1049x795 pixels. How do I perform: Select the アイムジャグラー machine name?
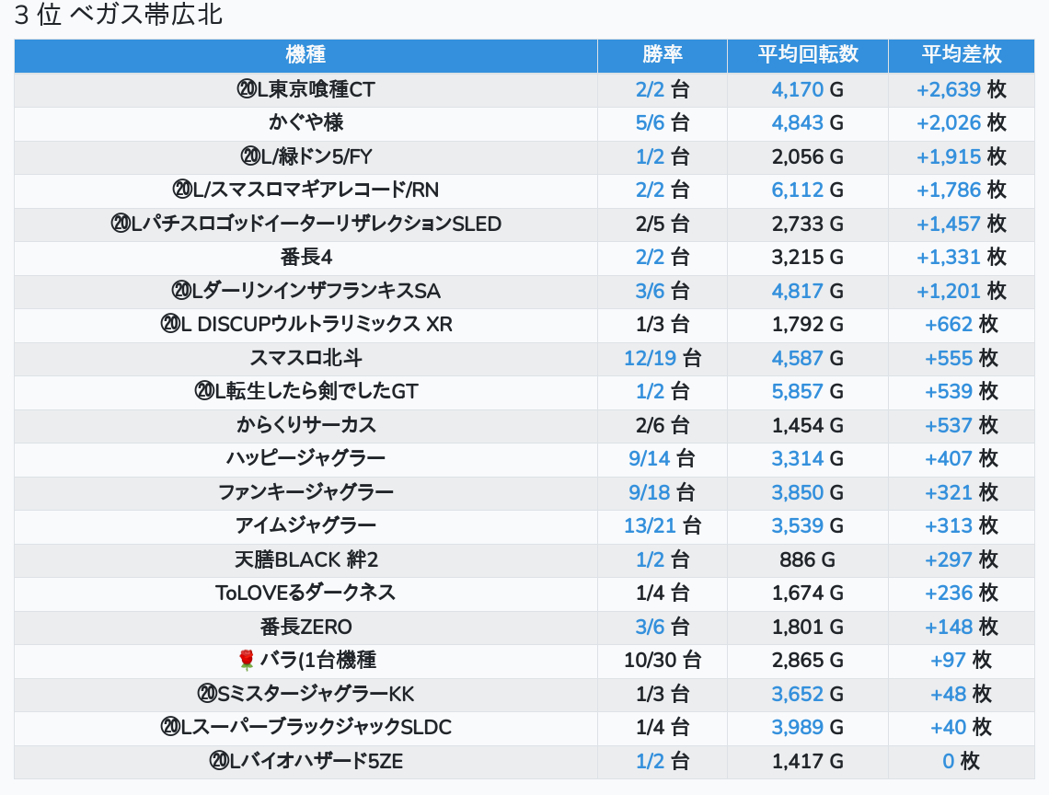pos(305,526)
